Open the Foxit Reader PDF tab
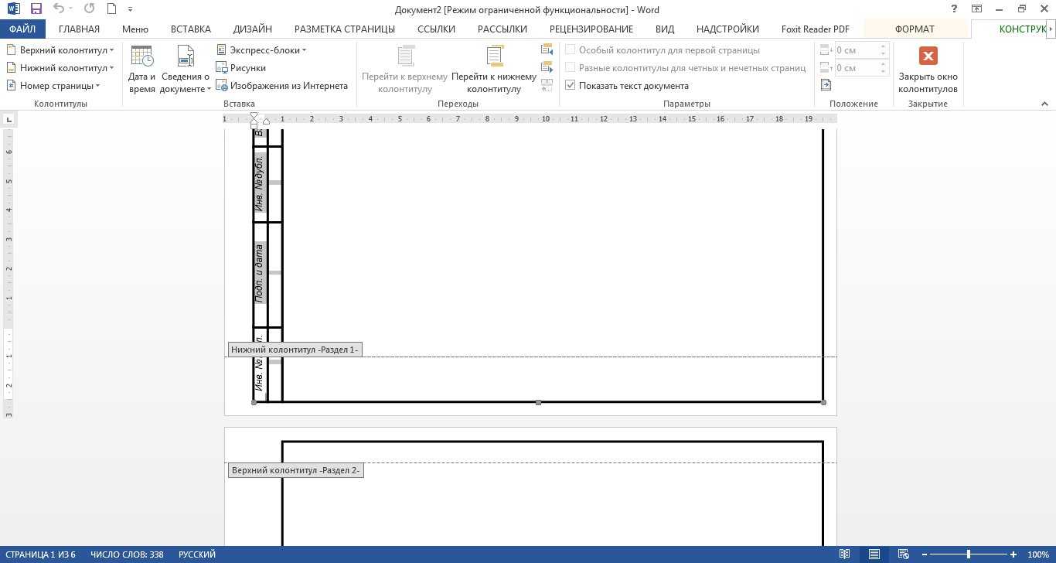This screenshot has height=563, width=1056. click(815, 29)
